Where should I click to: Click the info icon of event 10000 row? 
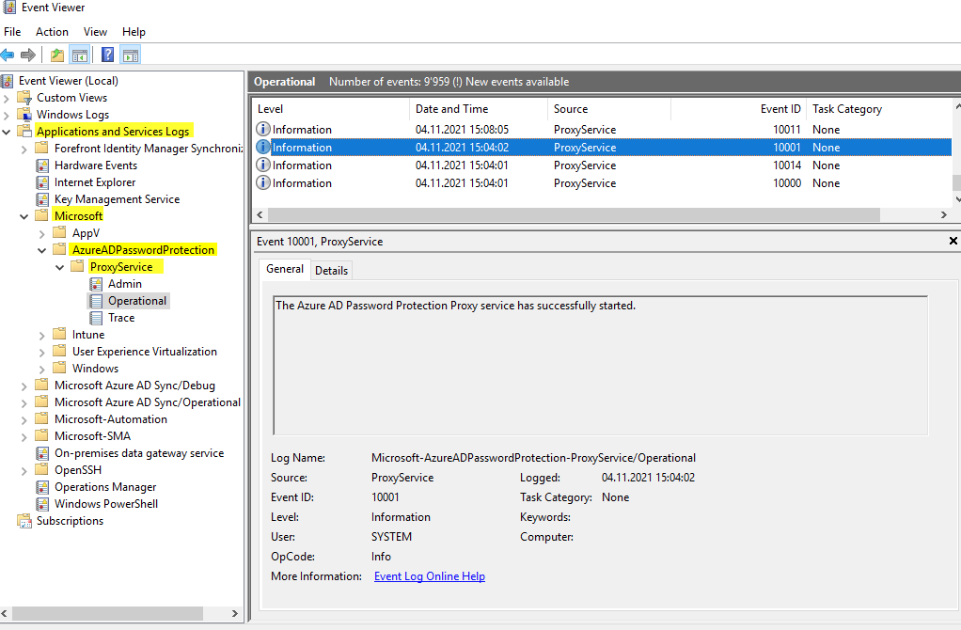click(x=263, y=183)
